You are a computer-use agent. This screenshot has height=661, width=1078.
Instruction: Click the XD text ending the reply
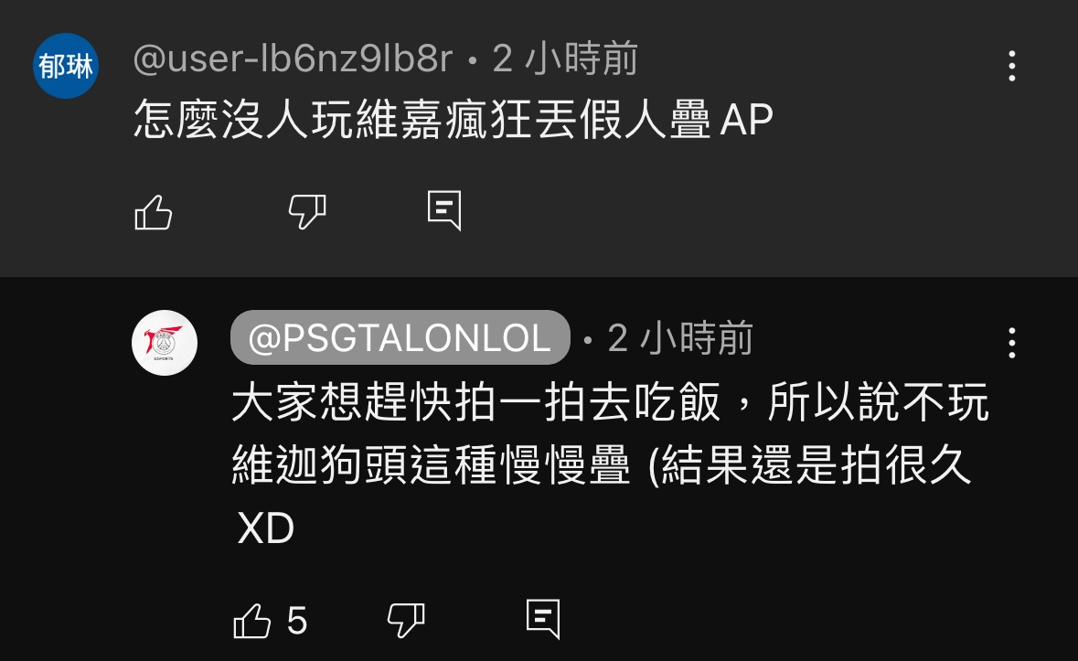(x=265, y=528)
